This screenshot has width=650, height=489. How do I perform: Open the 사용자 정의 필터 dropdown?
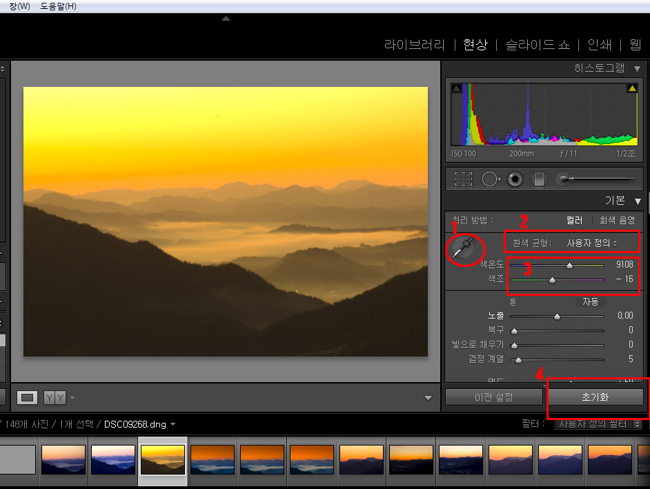[598, 423]
